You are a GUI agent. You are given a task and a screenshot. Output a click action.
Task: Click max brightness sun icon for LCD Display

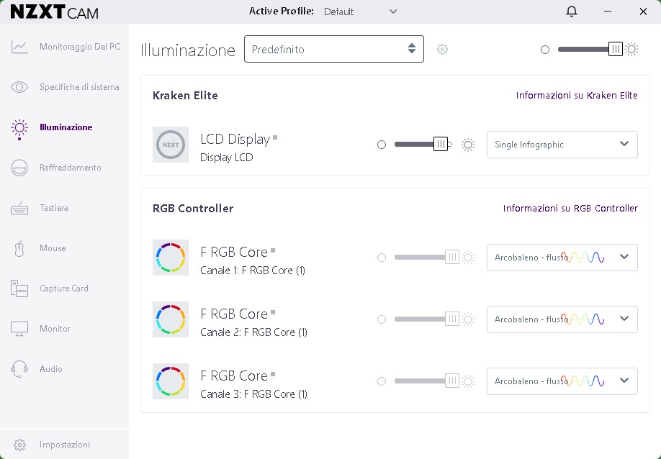coord(468,145)
